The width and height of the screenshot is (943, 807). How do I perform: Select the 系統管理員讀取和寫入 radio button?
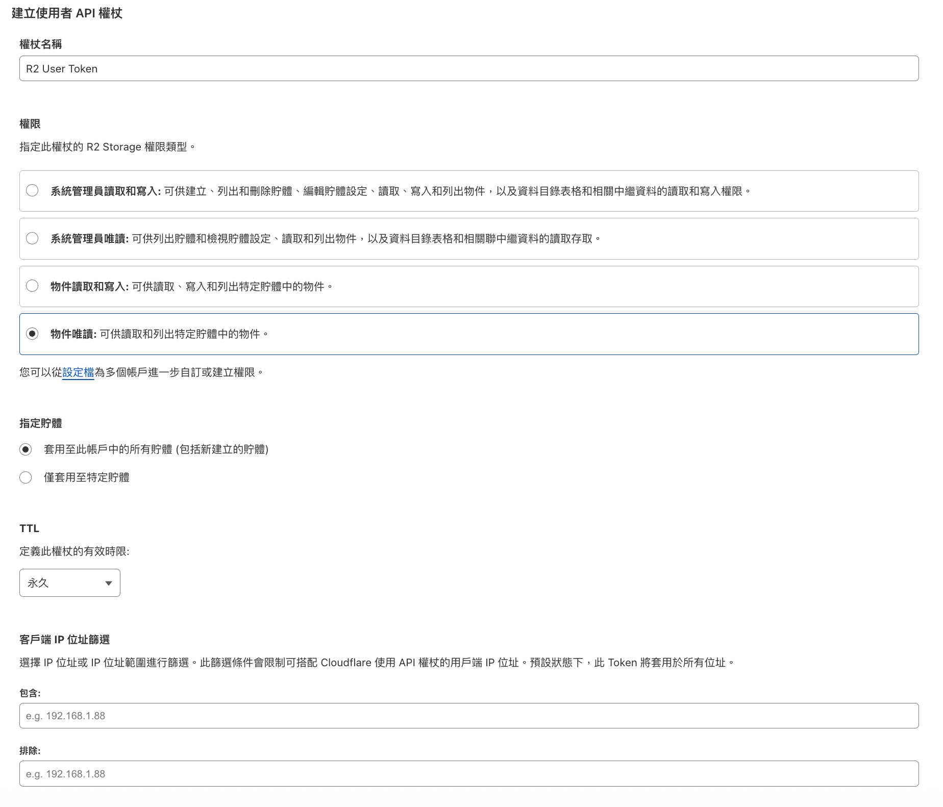[32, 191]
